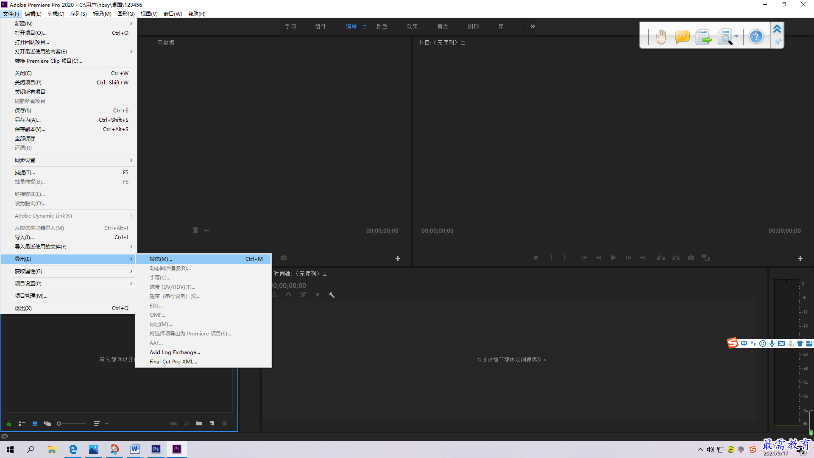Open 序列(S) menu in menu bar
Viewport: 814px width, 458px height.
coord(78,14)
